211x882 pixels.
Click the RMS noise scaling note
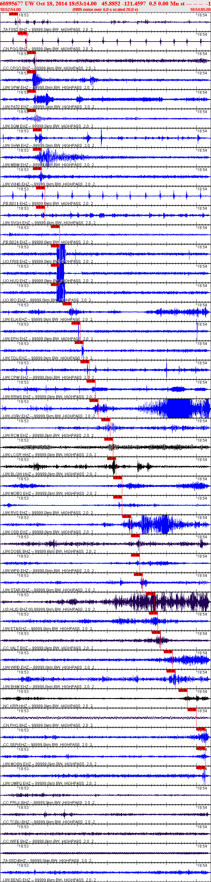(105, 10)
